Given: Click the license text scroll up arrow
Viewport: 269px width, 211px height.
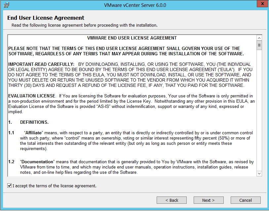Looking at the screenshot, I should coord(259,38).
